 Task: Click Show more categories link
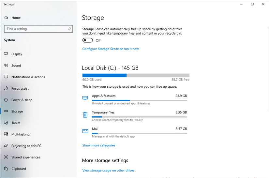pyautogui.click(x=99, y=145)
